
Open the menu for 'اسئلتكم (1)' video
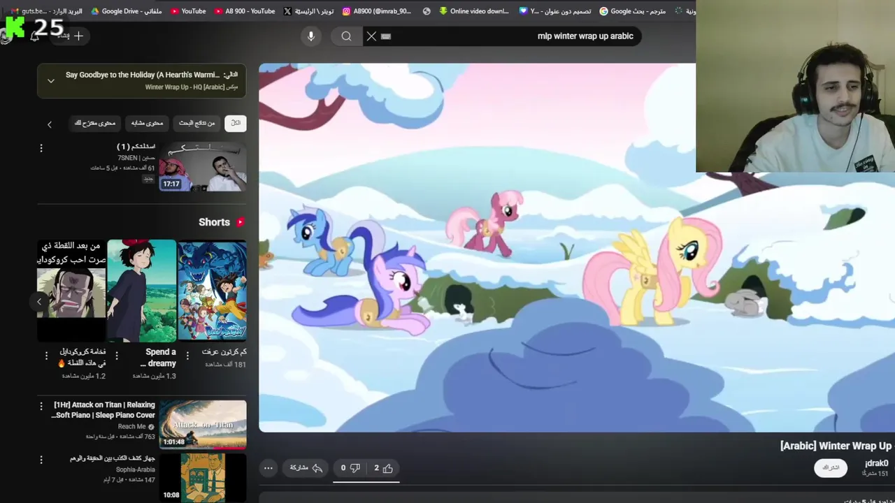tap(41, 148)
